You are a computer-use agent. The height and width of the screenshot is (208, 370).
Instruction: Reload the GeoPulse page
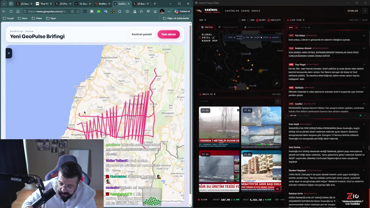click(x=11, y=11)
